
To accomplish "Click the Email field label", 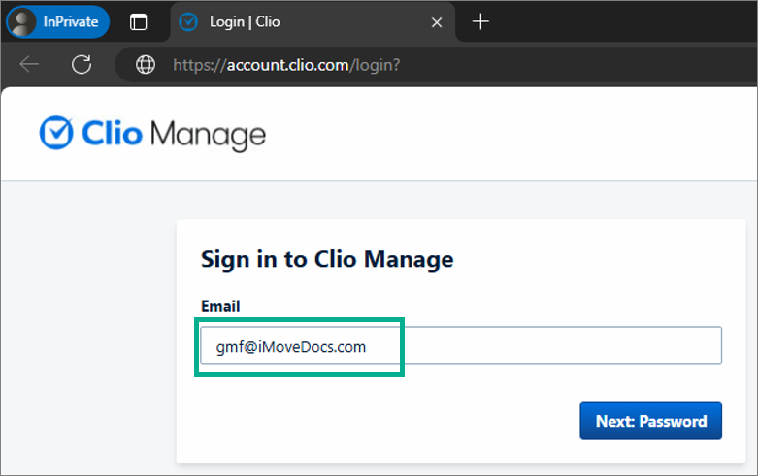I will (x=220, y=306).
